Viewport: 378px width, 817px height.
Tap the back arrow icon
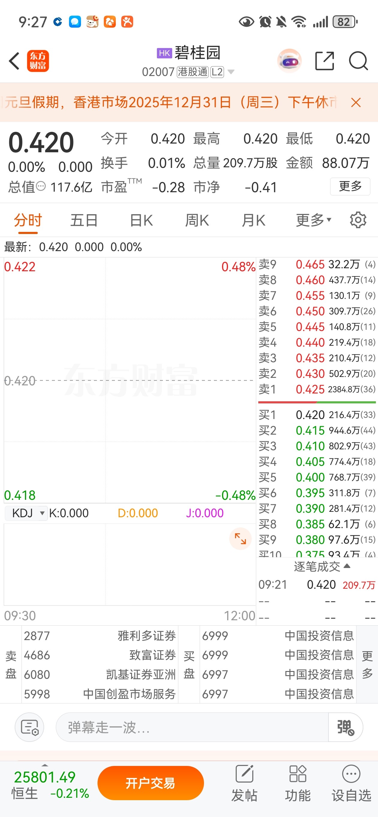pyautogui.click(x=14, y=61)
